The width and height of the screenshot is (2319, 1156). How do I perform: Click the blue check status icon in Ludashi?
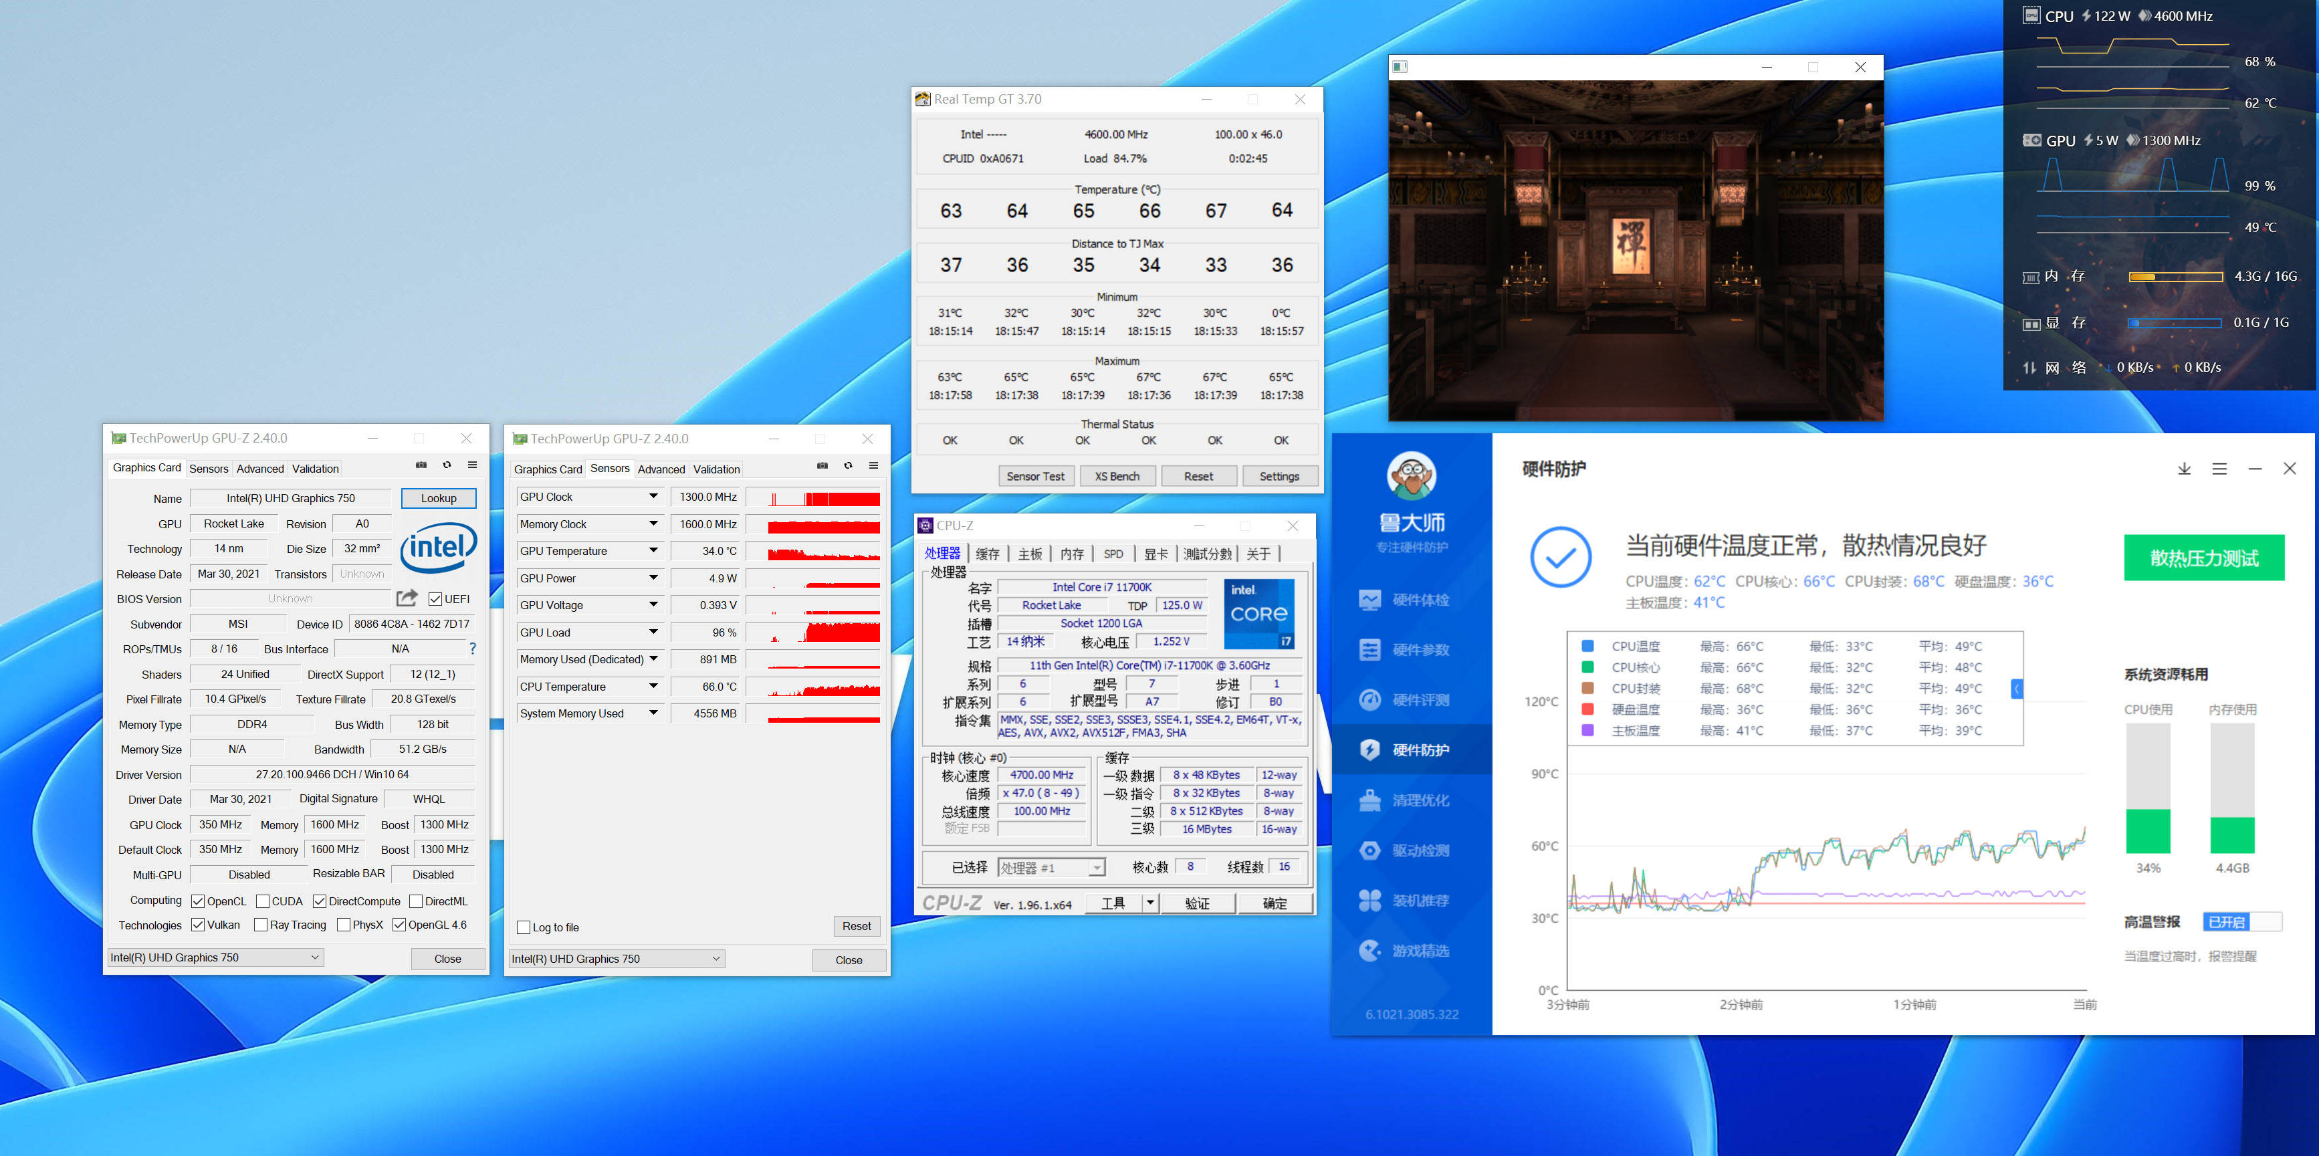point(1560,558)
